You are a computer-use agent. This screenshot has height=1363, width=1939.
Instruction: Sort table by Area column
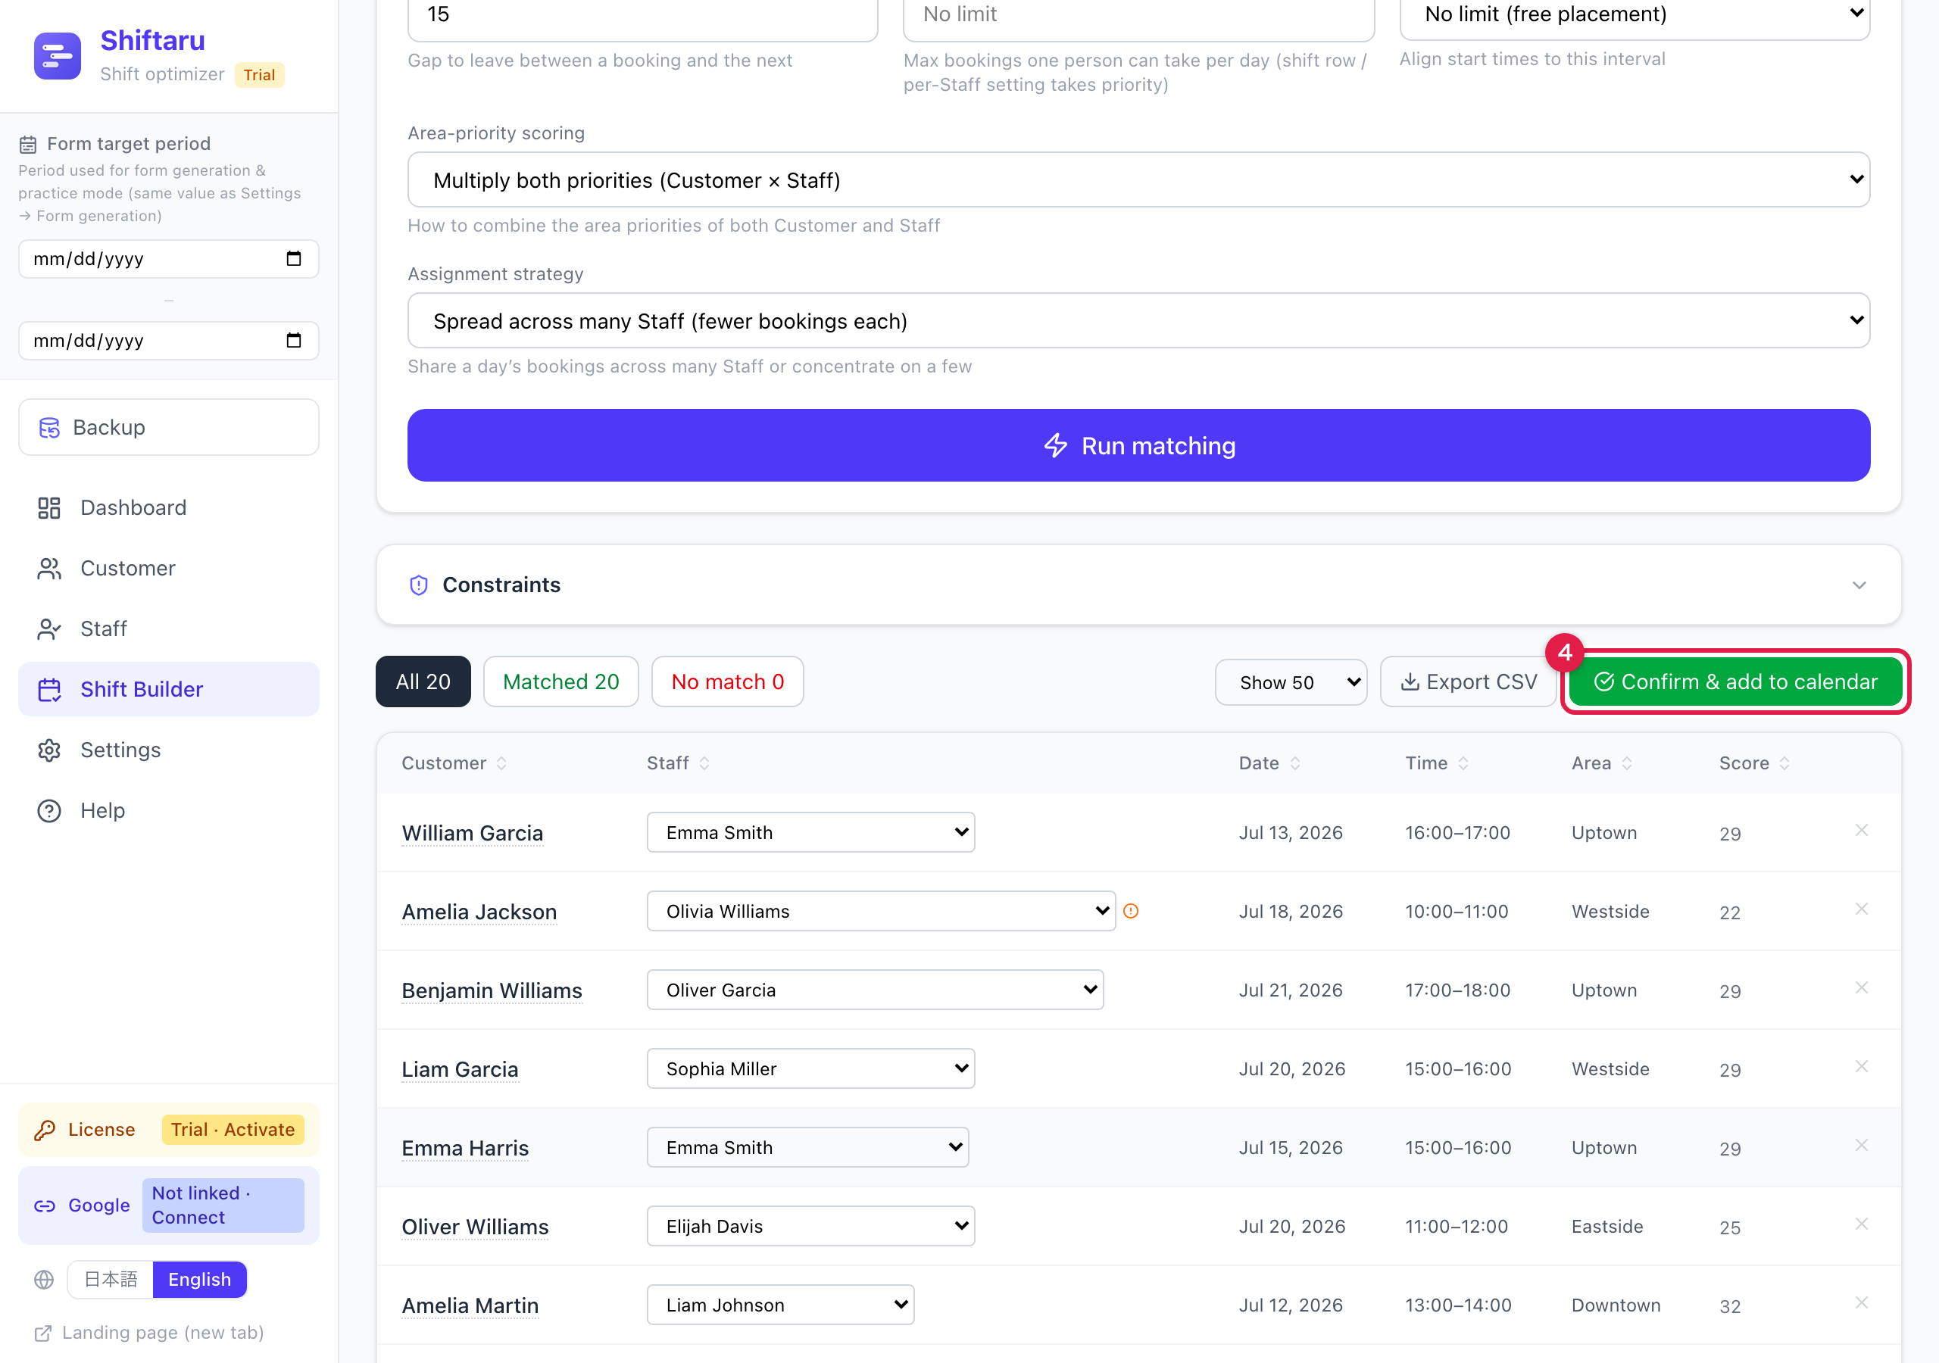(x=1602, y=763)
